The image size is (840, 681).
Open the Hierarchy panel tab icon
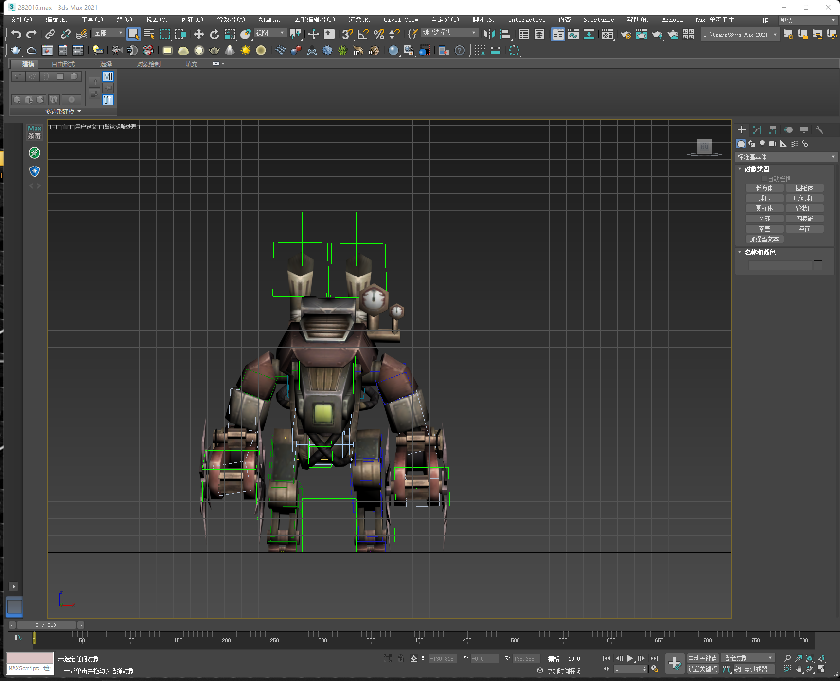click(773, 129)
